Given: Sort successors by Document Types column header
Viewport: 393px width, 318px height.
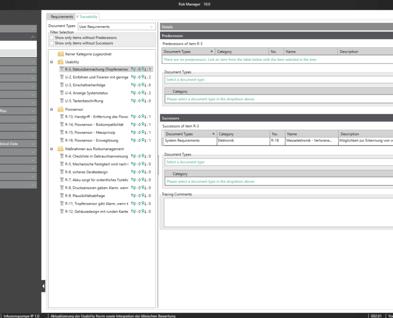Looking at the screenshot, I should click(179, 134).
